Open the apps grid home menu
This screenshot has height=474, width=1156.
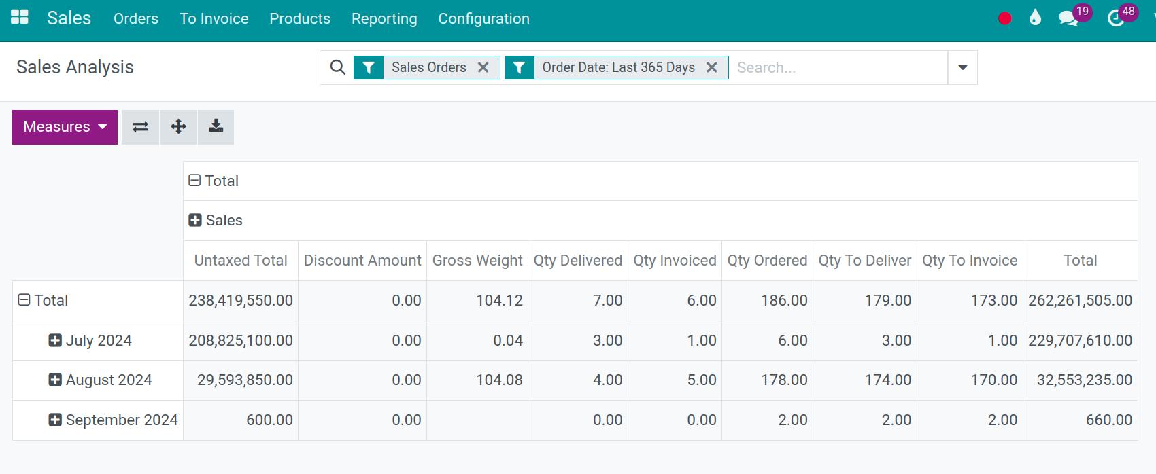pos(20,17)
